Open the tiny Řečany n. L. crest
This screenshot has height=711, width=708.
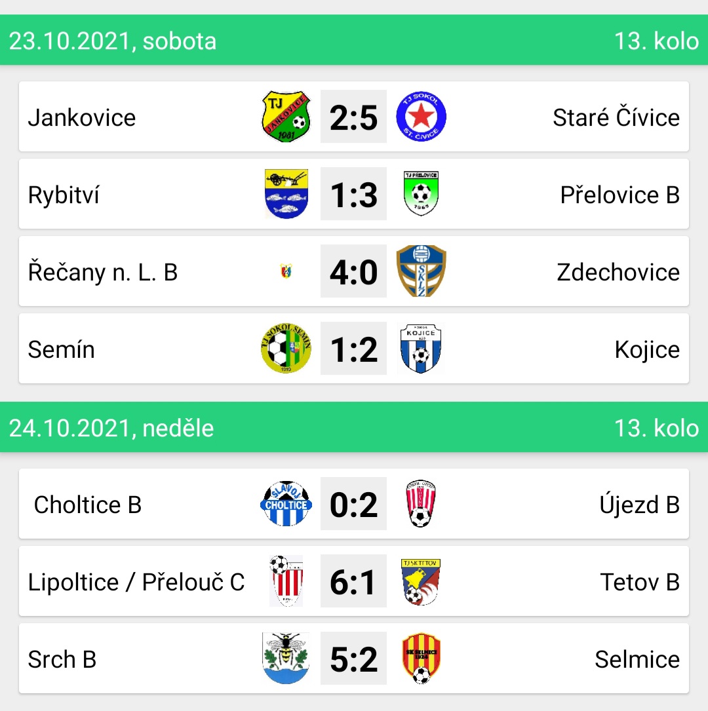286,271
